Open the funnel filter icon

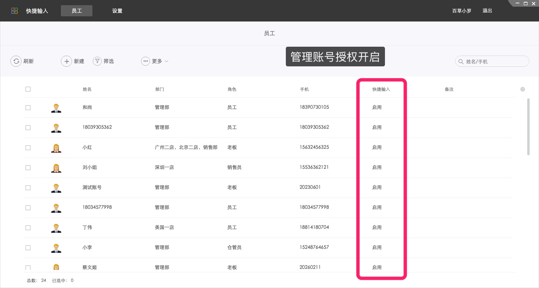click(x=97, y=61)
